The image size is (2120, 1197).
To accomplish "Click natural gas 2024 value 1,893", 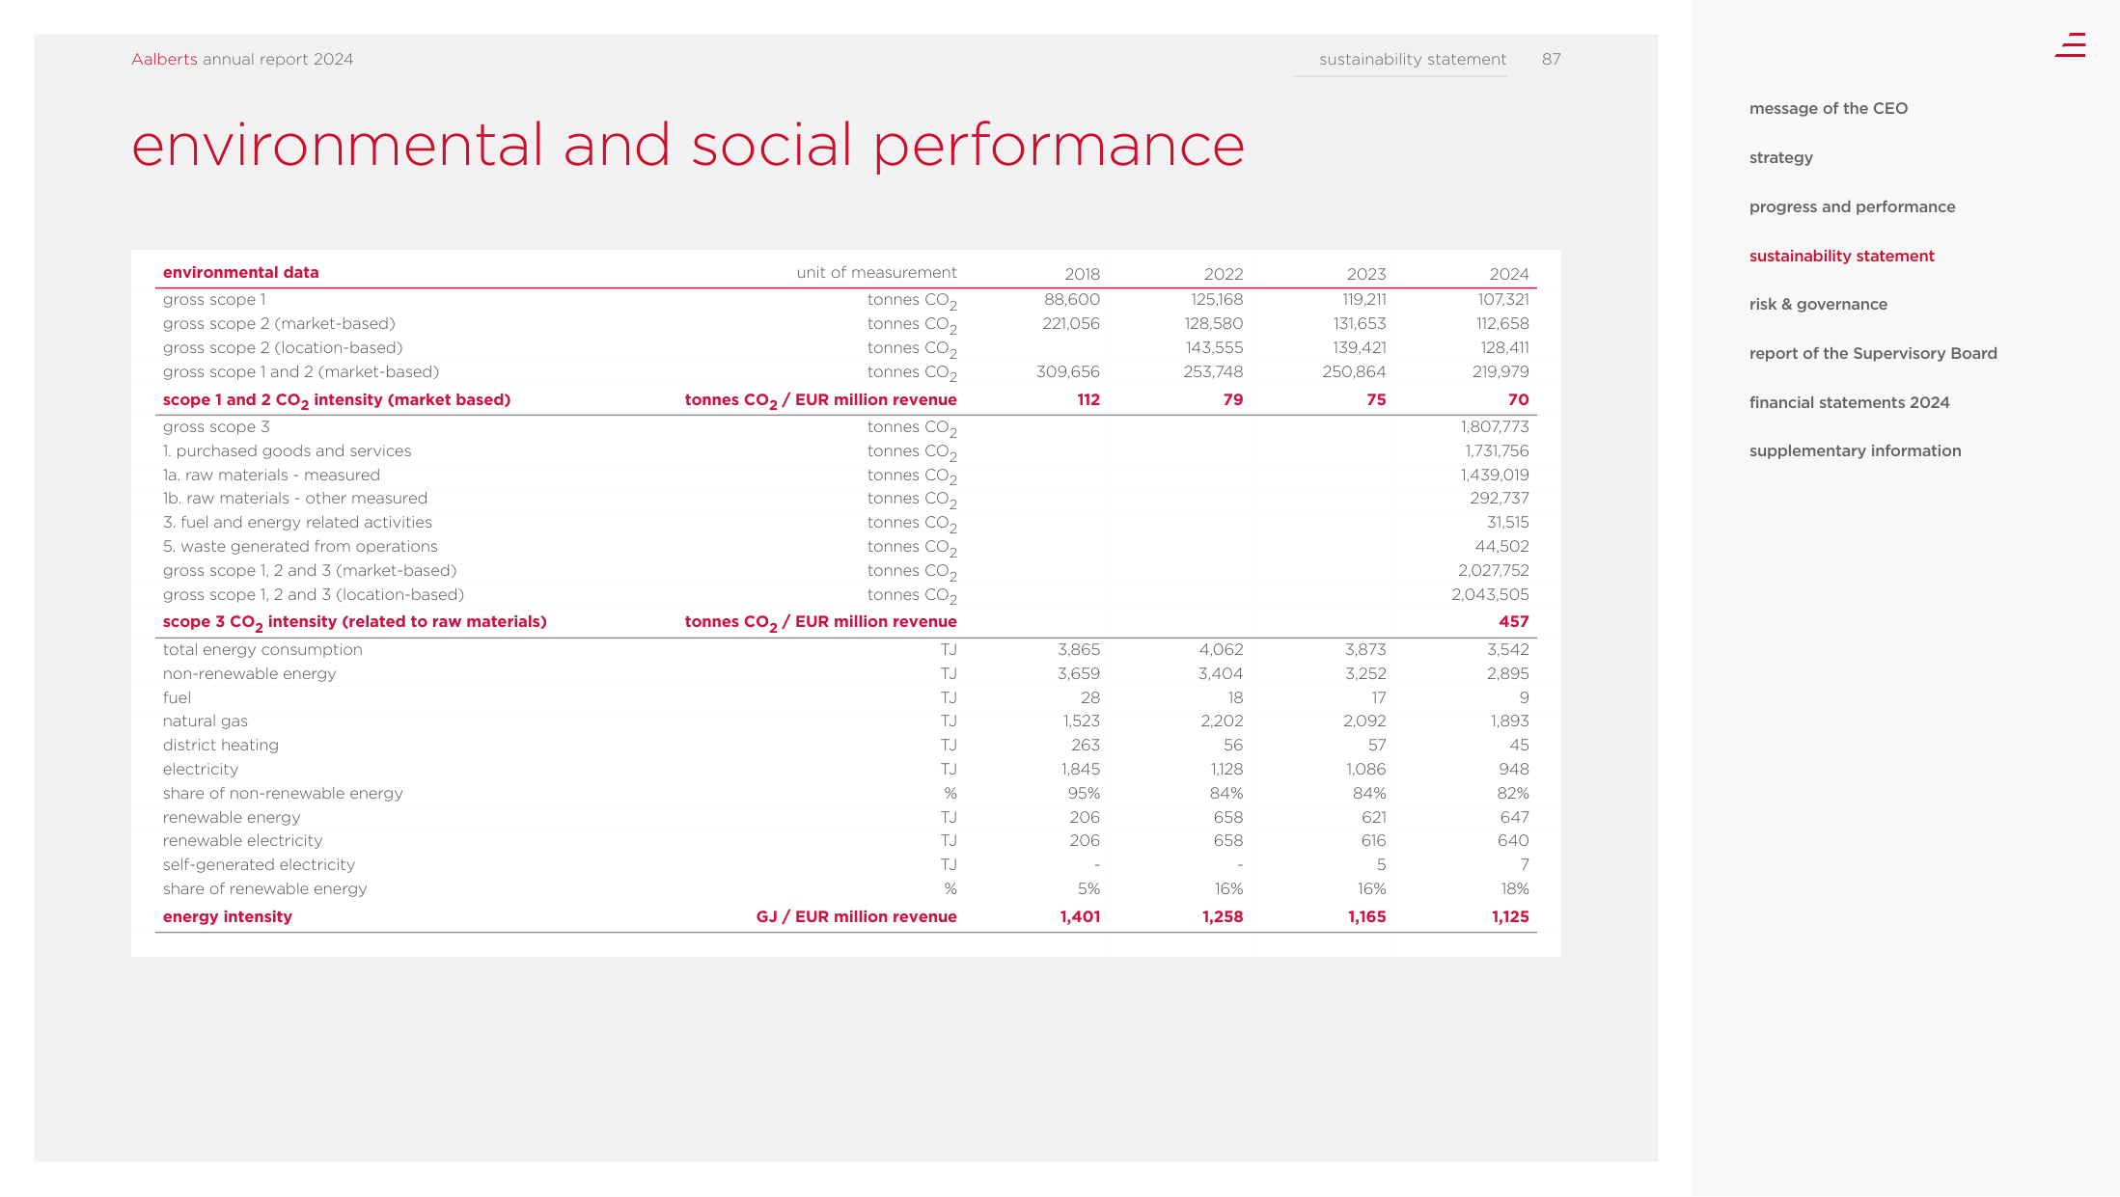I will click(1508, 721).
